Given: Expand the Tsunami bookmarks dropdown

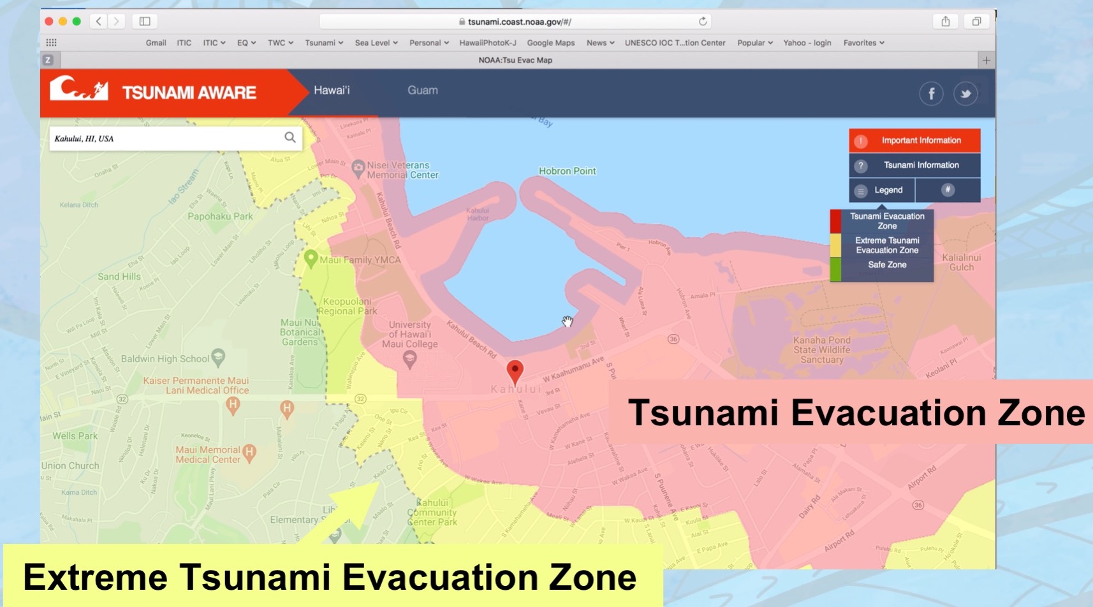Looking at the screenshot, I should tap(324, 43).
